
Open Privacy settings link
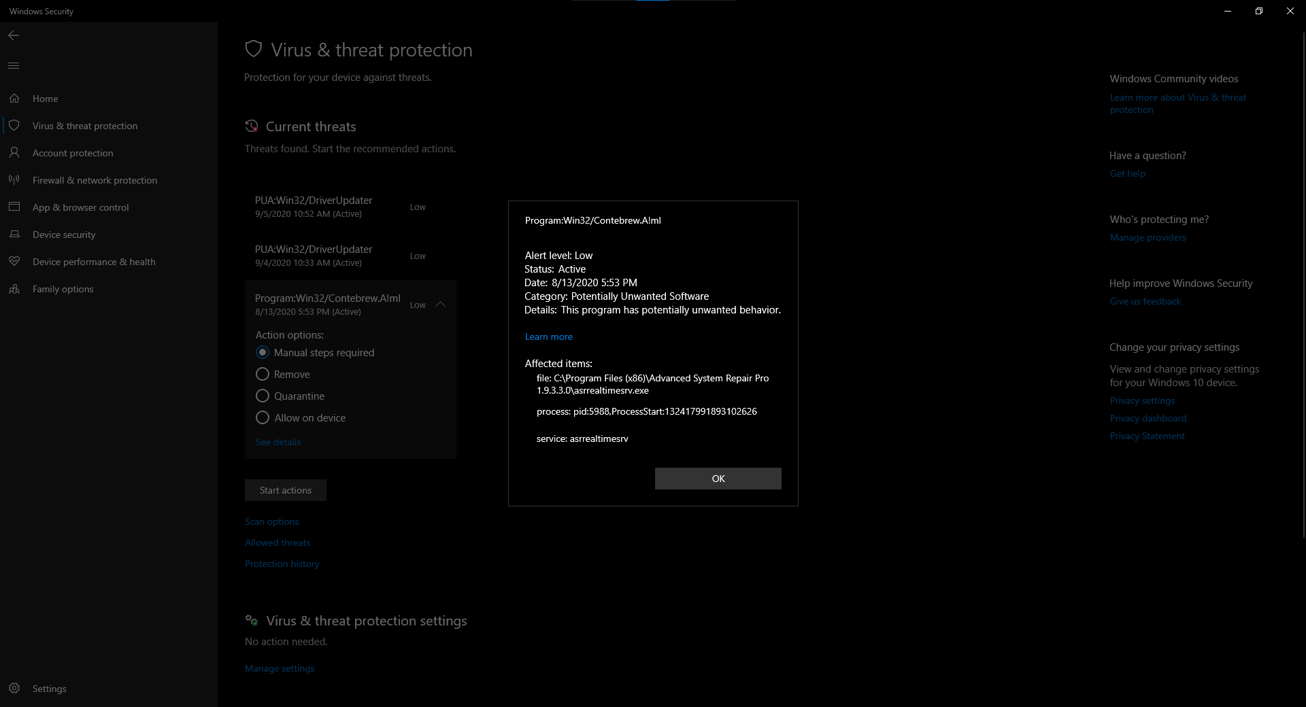tap(1142, 400)
